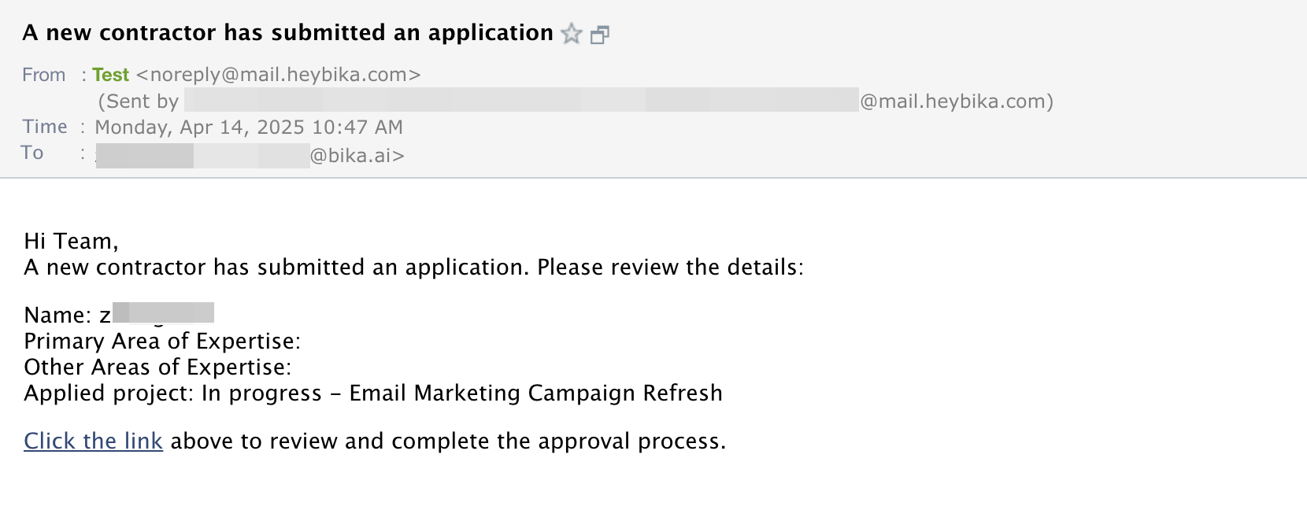Screen dimensions: 1307x532
Task: Click the noreply@mail.heybika.com sender address
Action: click(279, 75)
